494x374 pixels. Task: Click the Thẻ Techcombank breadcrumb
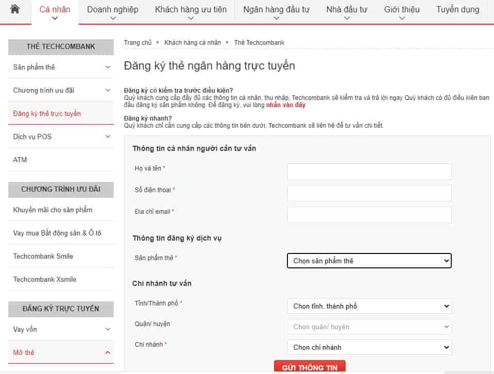click(x=259, y=43)
